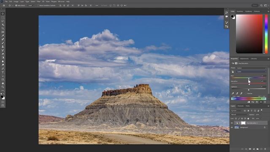This screenshot has width=270, height=152.
Task: Click the Delete layer trash icon
Action: pos(265,149)
